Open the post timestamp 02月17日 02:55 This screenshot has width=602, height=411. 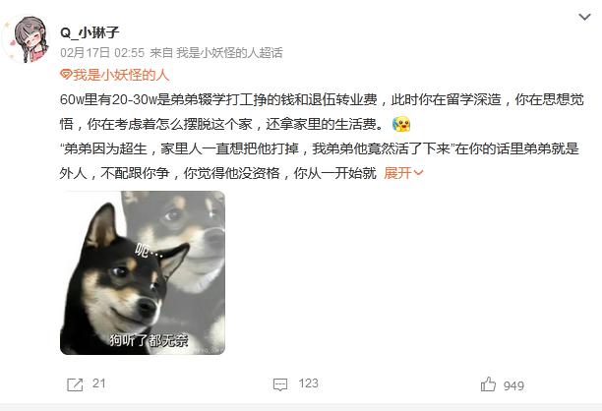point(102,52)
